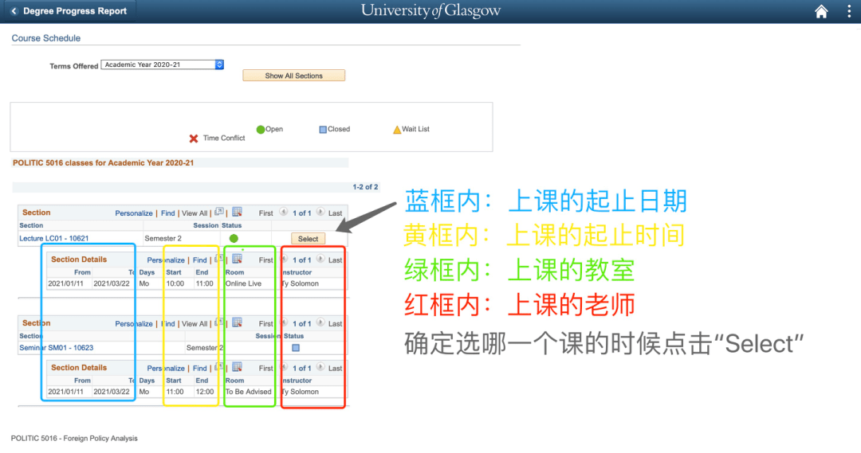Click Personalize in the Lecture section header

[x=133, y=213]
